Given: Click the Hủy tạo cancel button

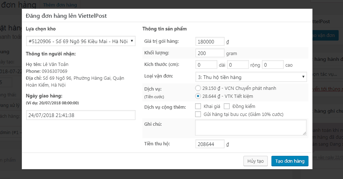Looking at the screenshot, I should click(255, 161).
